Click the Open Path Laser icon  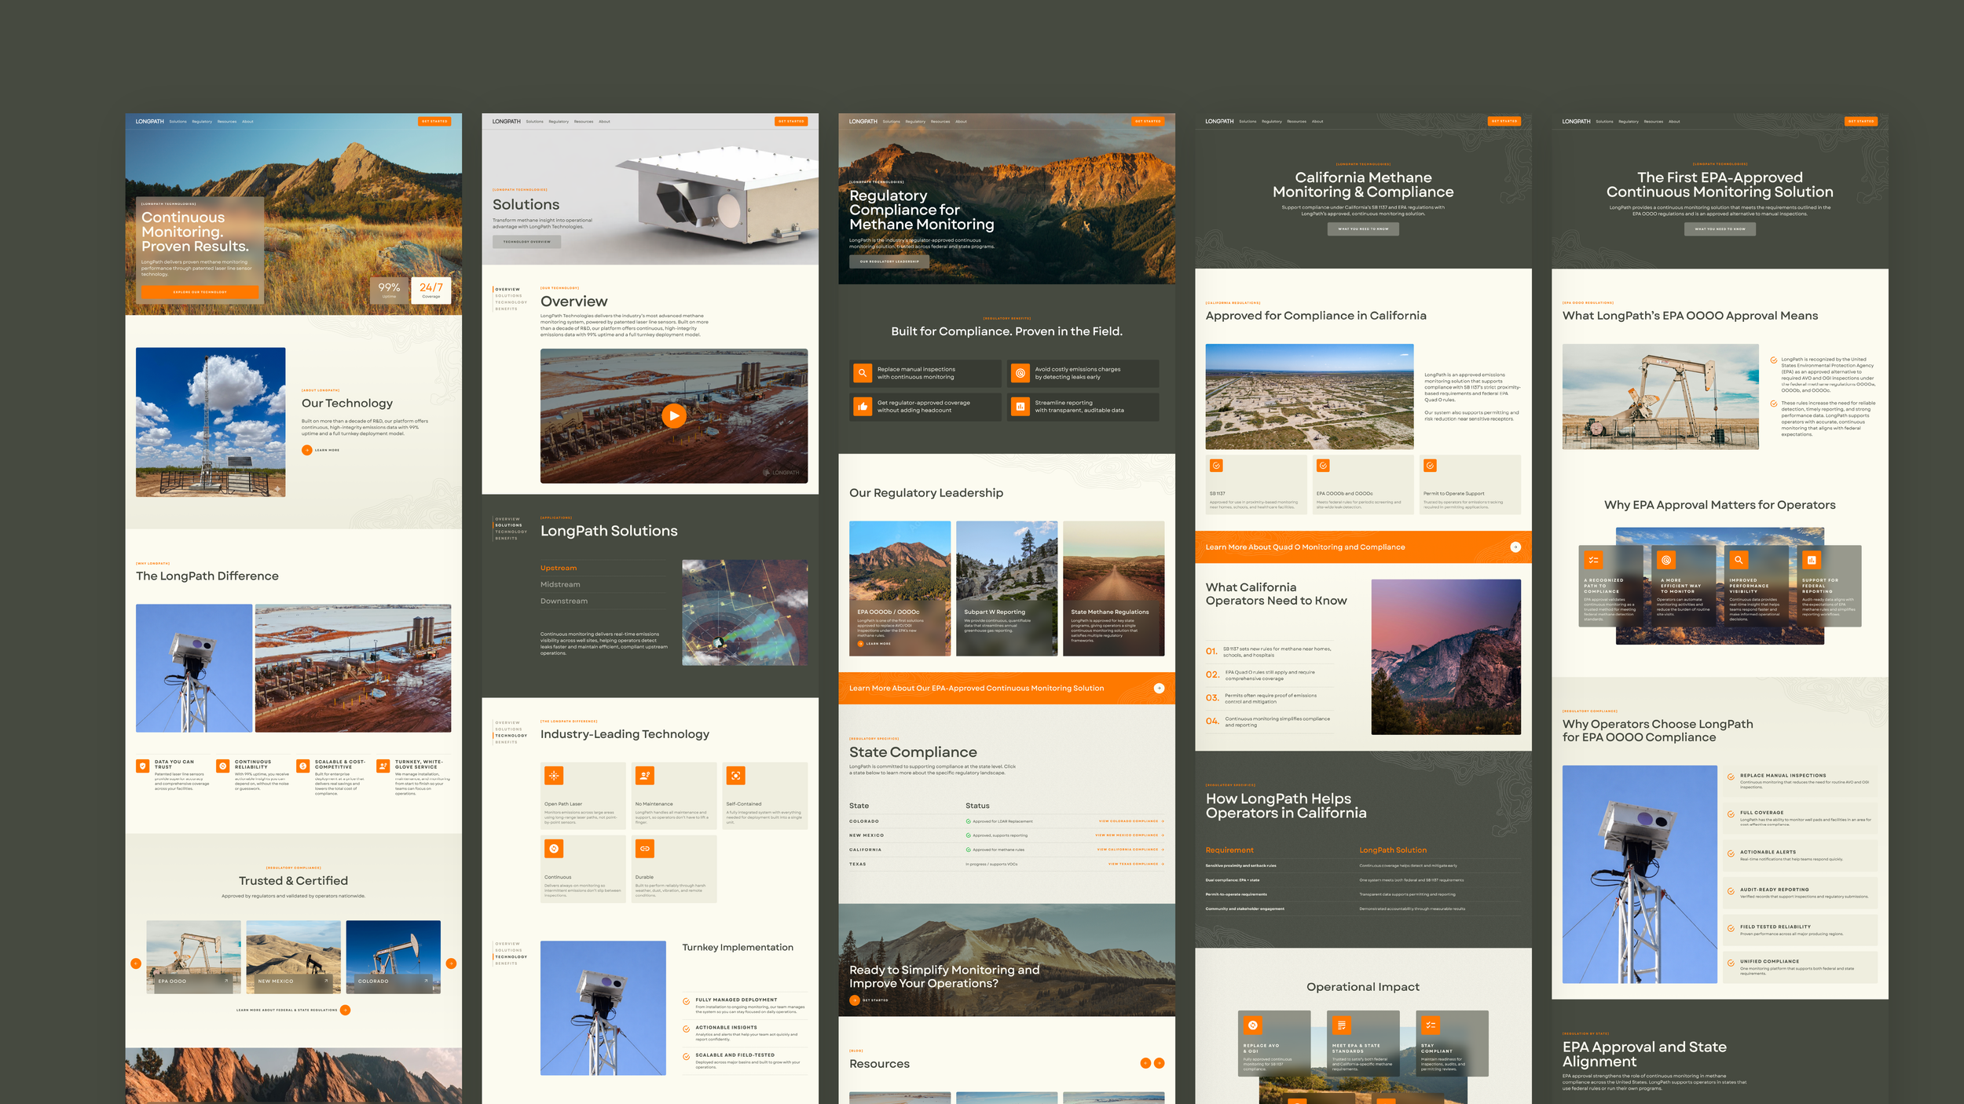(x=554, y=776)
